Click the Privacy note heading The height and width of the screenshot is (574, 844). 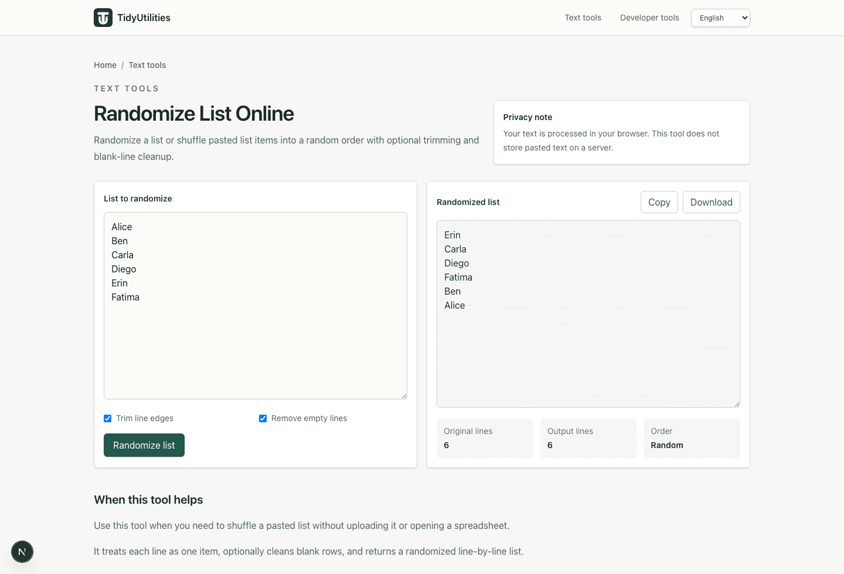[x=527, y=117]
